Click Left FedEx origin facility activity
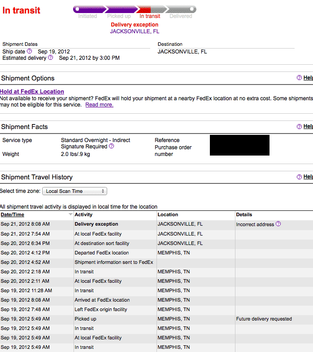The width and height of the screenshot is (313, 352). click(101, 309)
